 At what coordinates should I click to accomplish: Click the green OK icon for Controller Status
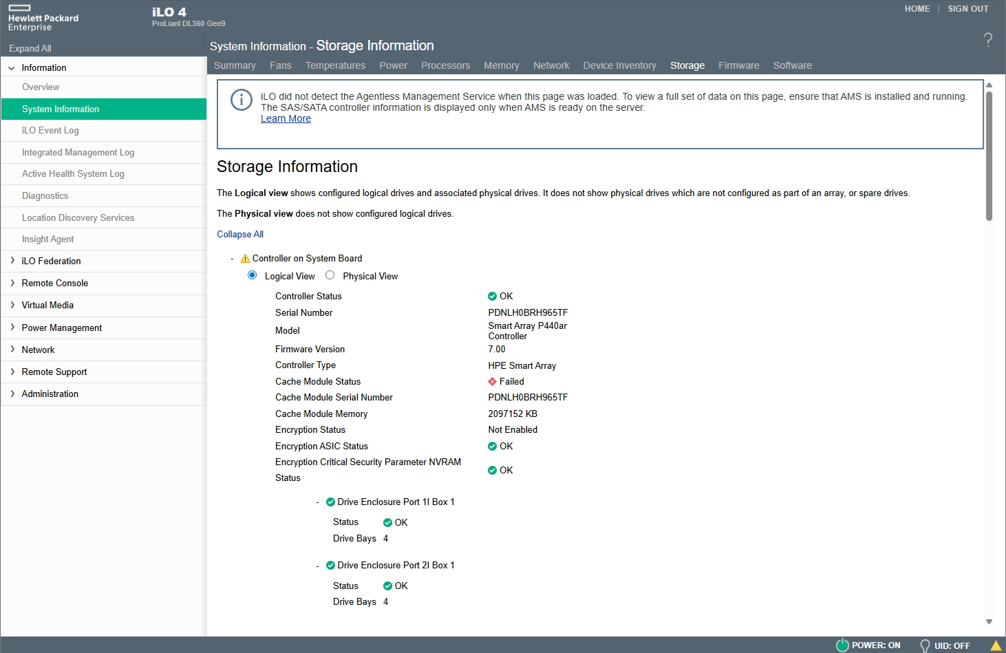[x=492, y=297]
